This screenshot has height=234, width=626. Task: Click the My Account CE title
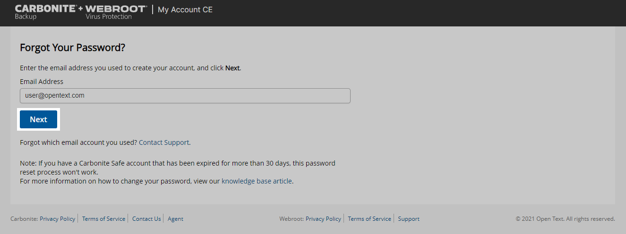(x=185, y=10)
